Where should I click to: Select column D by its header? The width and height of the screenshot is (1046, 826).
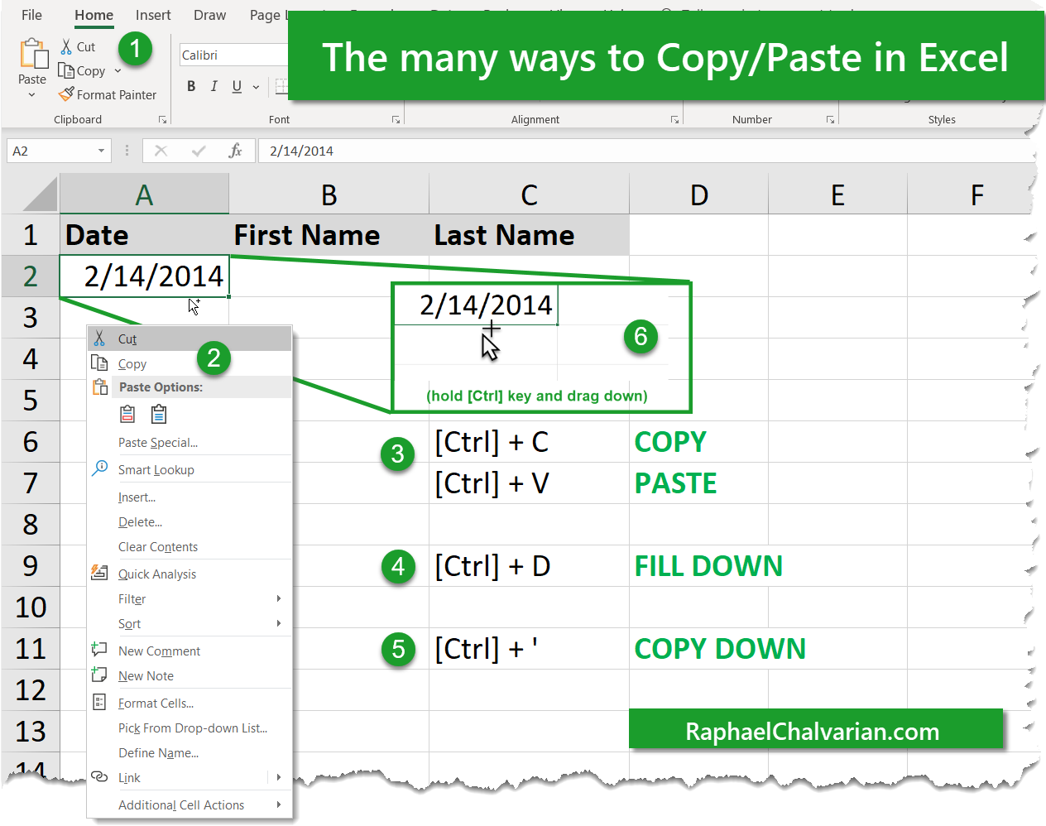pos(698,194)
